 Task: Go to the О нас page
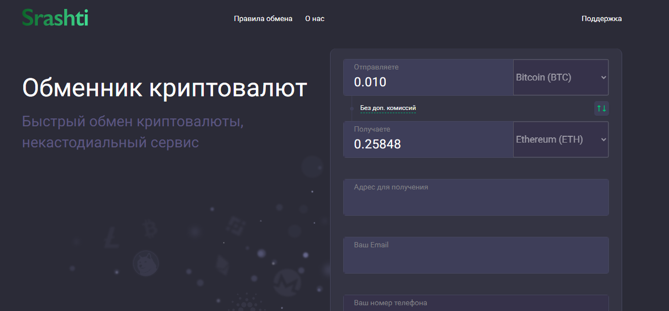tap(315, 18)
